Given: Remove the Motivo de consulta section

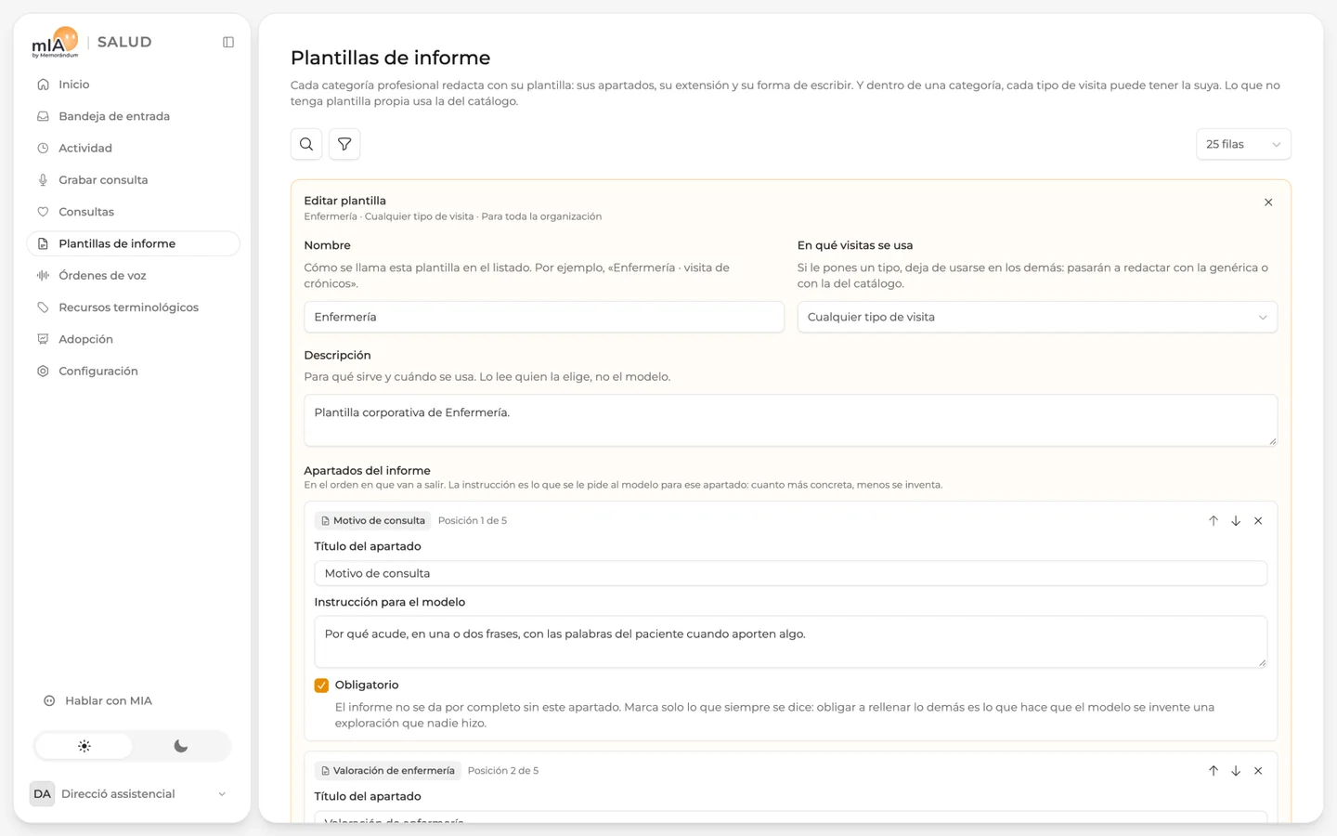Looking at the screenshot, I should 1258,521.
